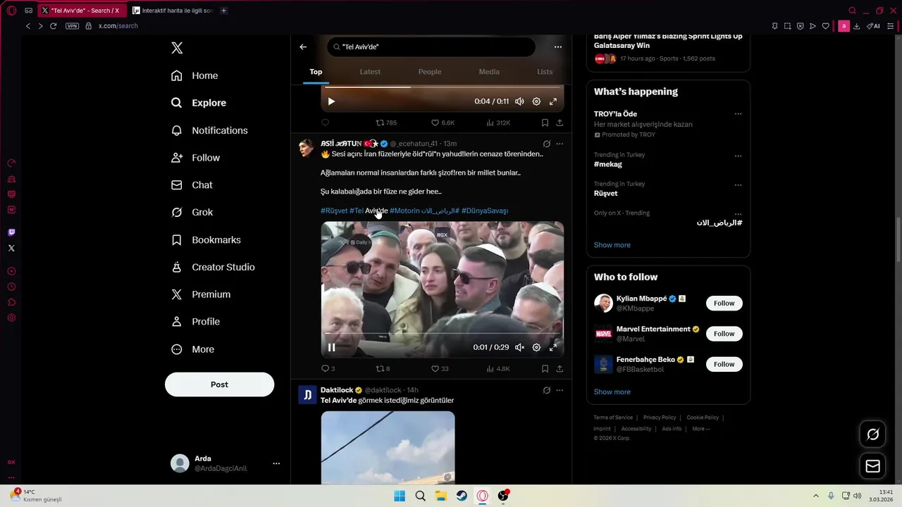Open more menu on Daktilock tweet
The height and width of the screenshot is (507, 902).
[x=560, y=390]
